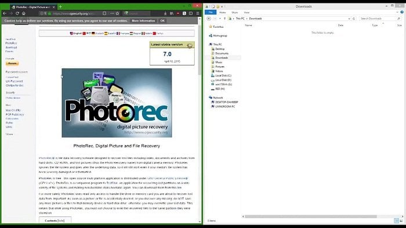Open PhotoRec link in site sidebar
406x228 pixels.
coord(11,43)
